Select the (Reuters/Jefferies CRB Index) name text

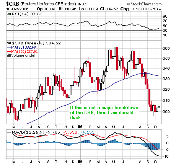pos(48,4)
